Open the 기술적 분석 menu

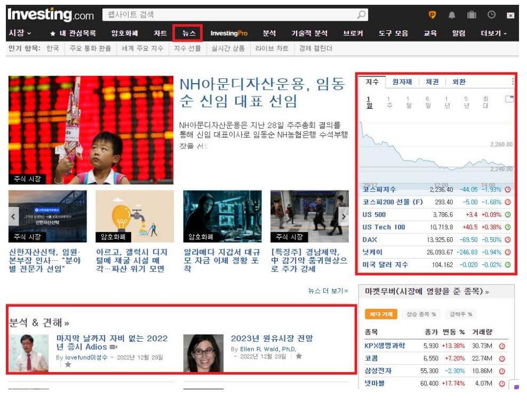pyautogui.click(x=309, y=33)
